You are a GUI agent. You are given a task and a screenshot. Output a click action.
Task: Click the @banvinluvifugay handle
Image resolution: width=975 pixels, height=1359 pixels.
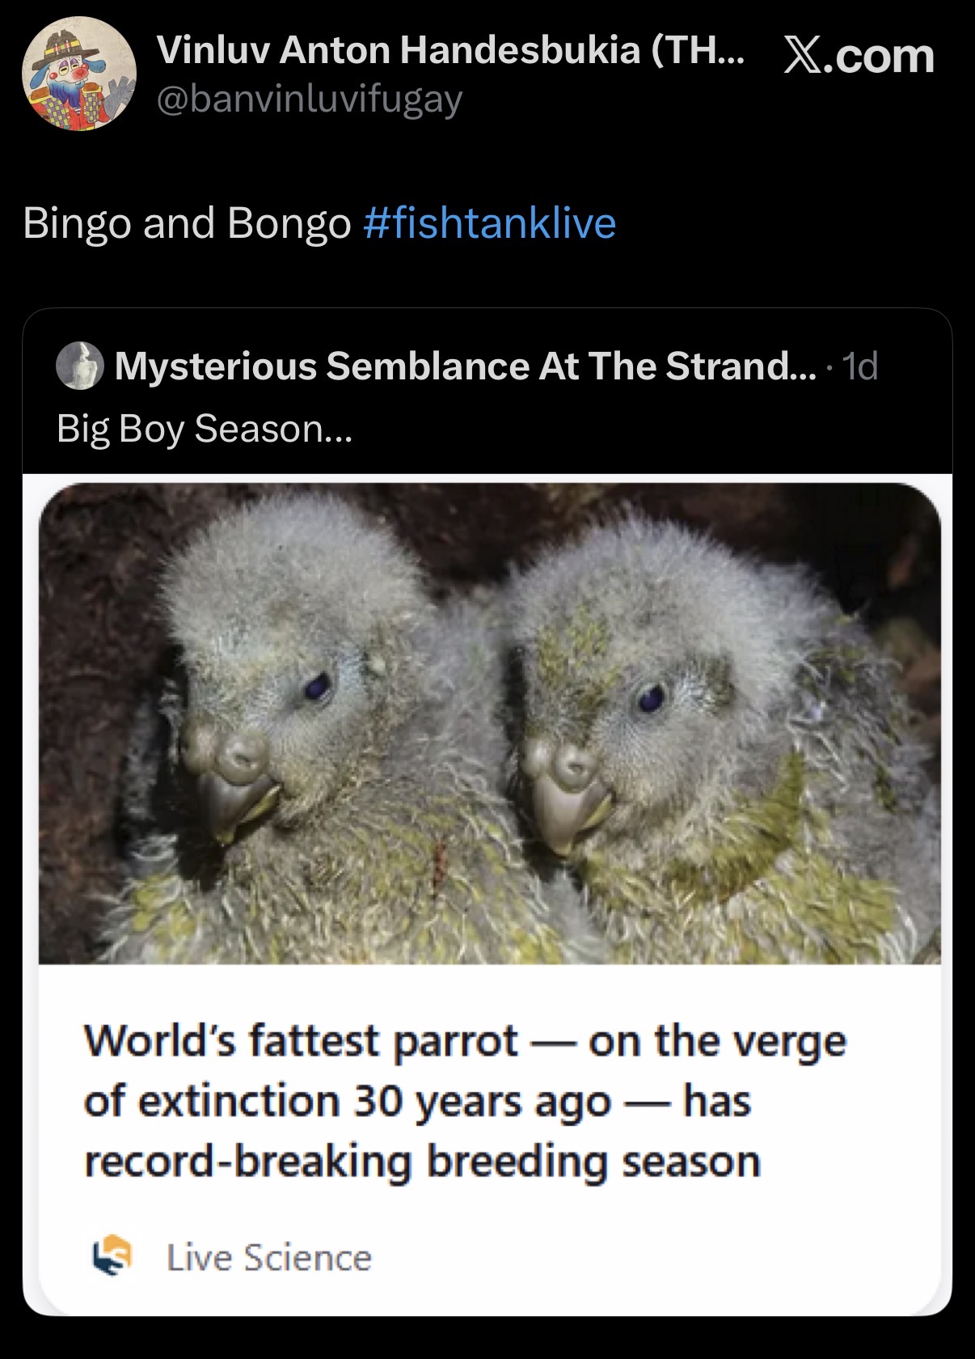309,100
